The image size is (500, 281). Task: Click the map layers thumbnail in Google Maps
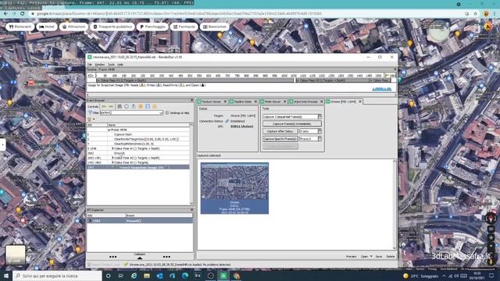pyautogui.click(x=16, y=255)
